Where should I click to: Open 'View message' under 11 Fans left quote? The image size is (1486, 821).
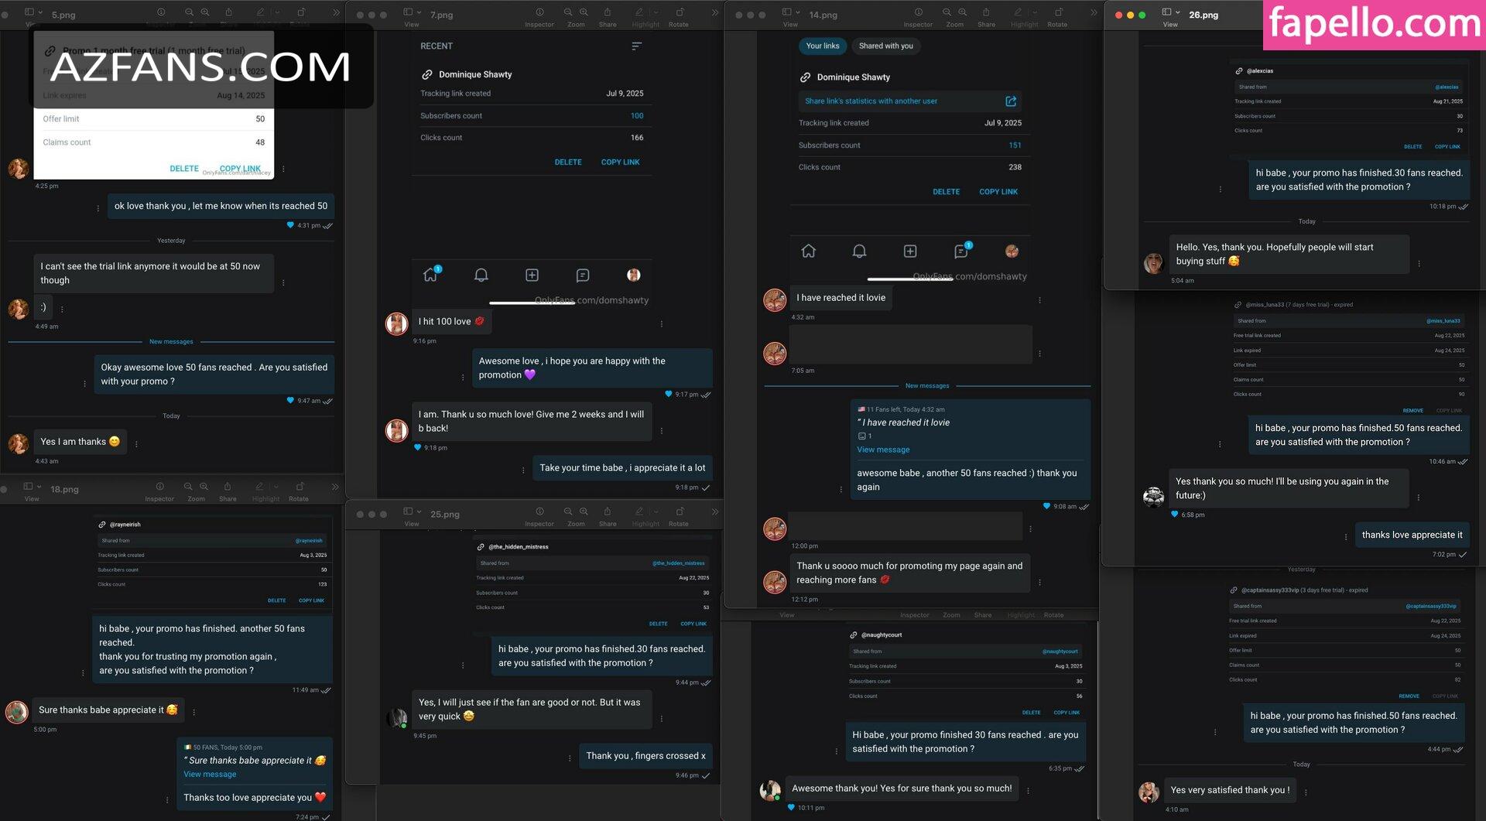(x=883, y=450)
